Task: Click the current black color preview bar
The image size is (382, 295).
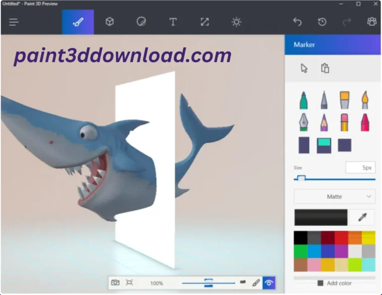Action: 321,217
